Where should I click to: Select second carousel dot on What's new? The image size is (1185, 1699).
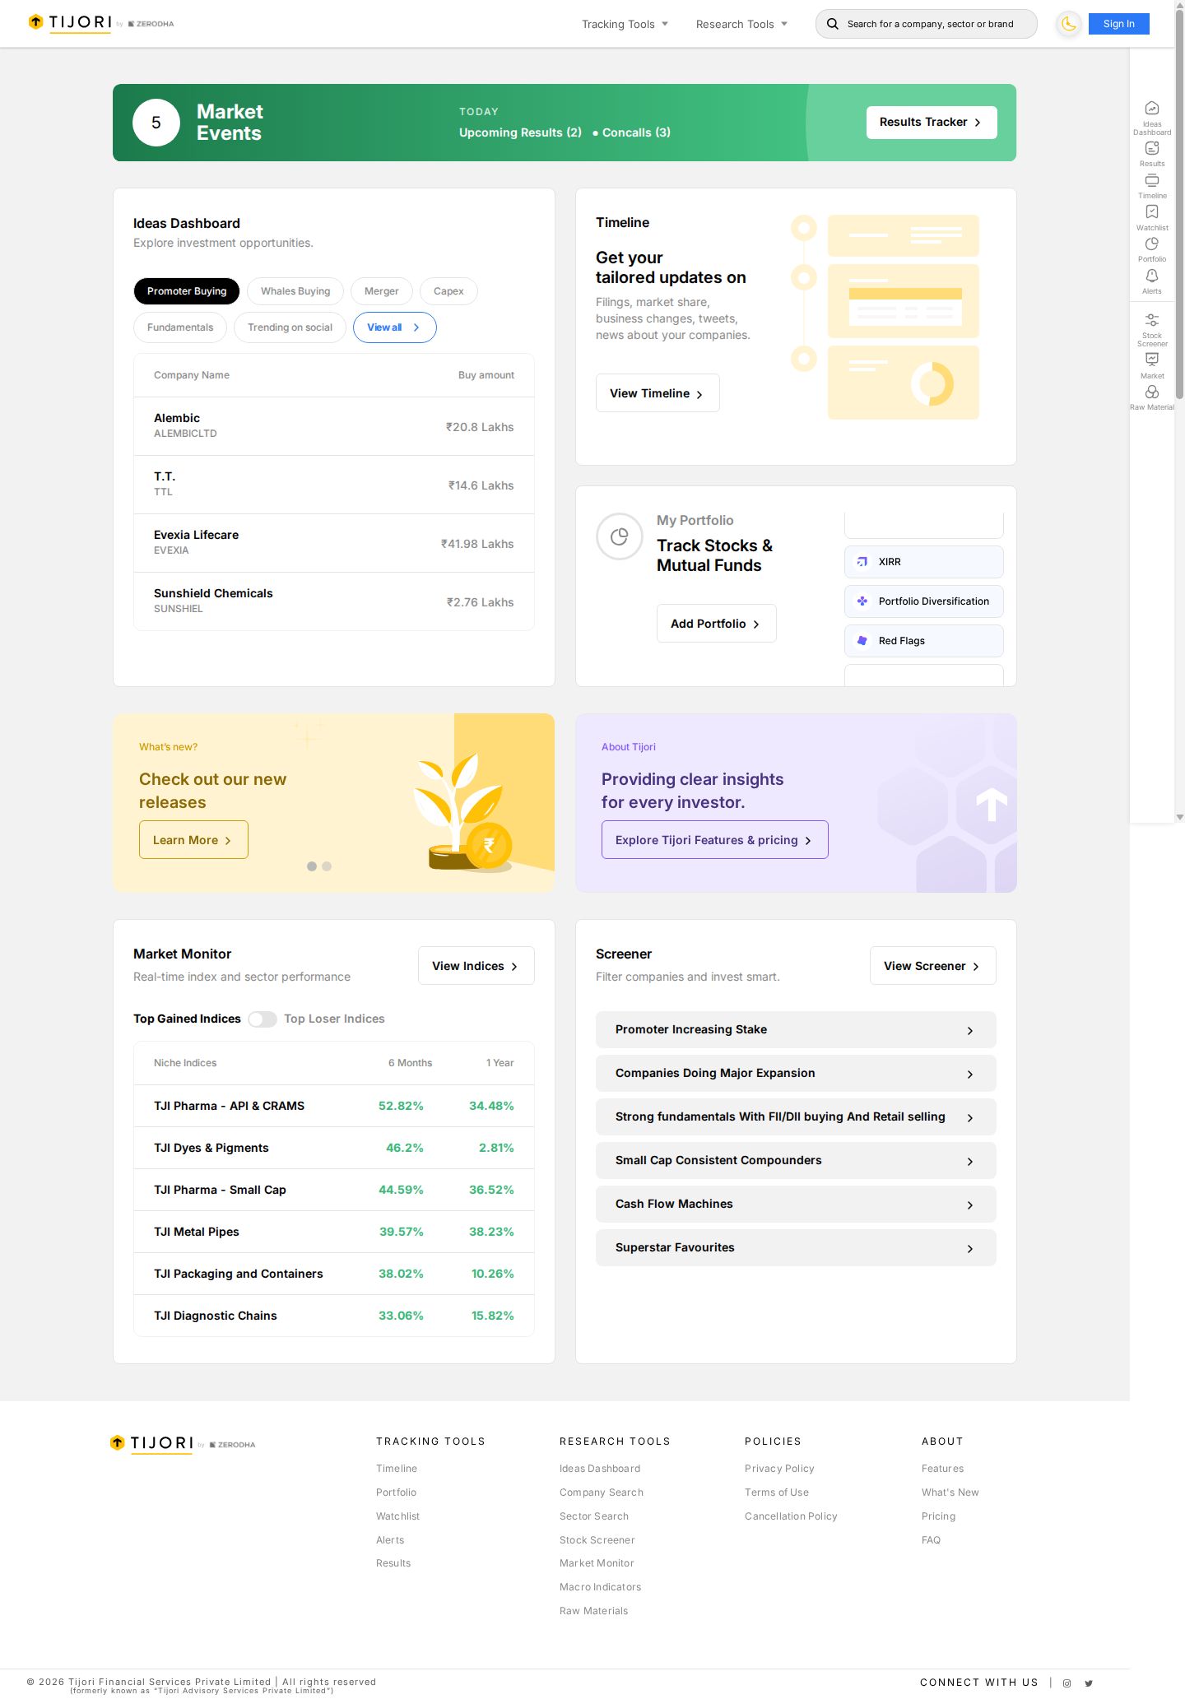[x=327, y=866]
